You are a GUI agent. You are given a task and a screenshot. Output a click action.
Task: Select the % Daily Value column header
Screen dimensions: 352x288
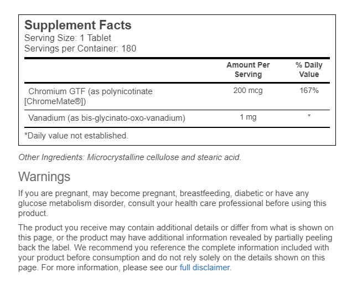click(309, 69)
